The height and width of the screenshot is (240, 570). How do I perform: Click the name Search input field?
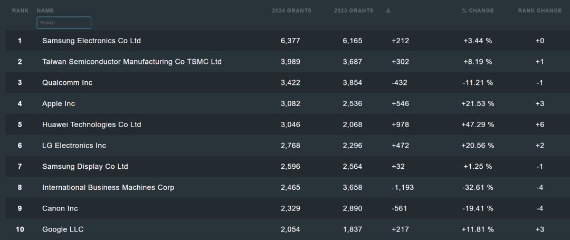coord(64,23)
